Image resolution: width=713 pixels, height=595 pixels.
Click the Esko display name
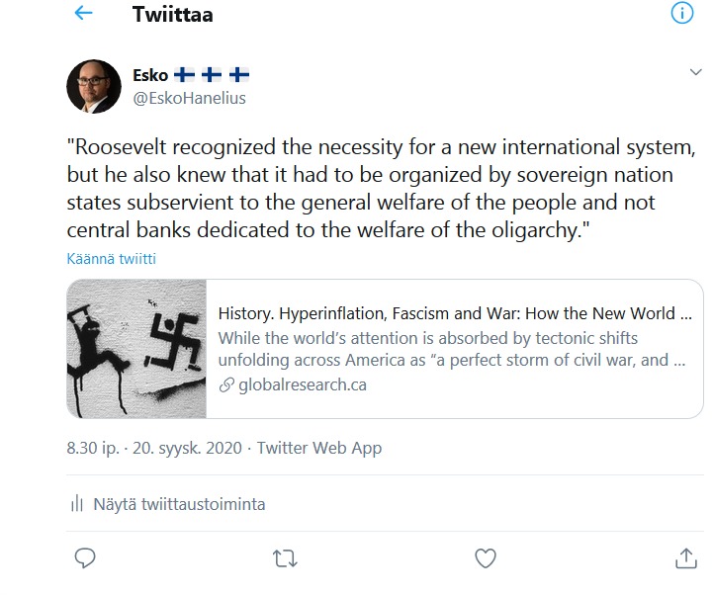point(150,75)
